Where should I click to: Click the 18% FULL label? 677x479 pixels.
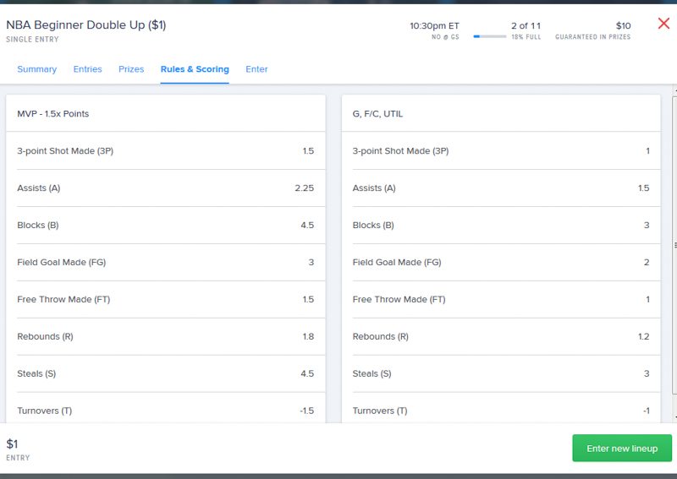tap(526, 37)
